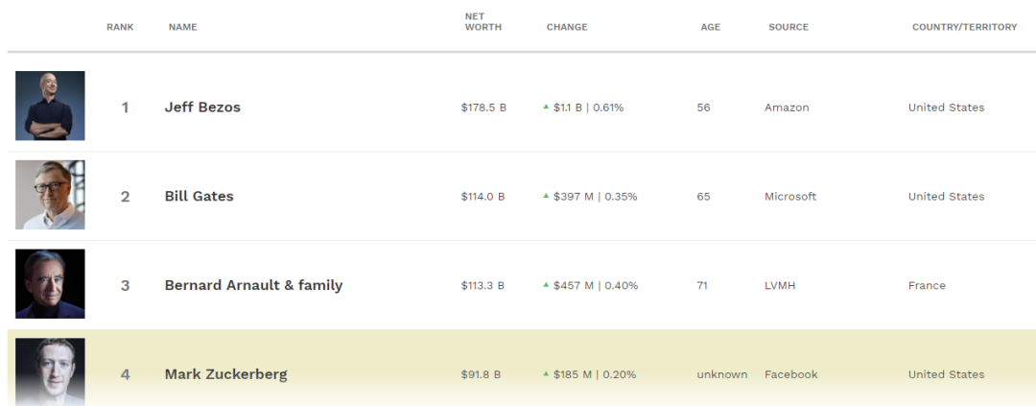Open Bernard Arnault & family name link

253,286
